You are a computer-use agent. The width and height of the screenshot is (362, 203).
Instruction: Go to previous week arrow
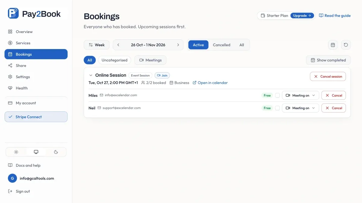(118, 45)
